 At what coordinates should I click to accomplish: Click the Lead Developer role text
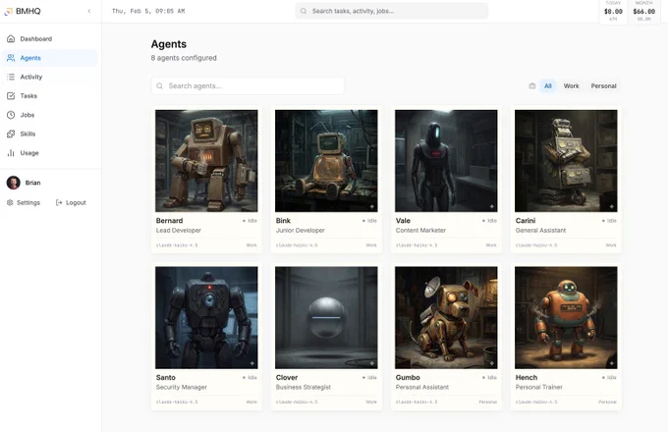[x=179, y=231]
